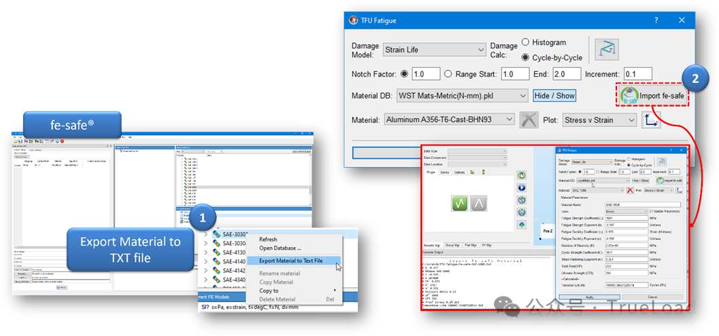719x336 pixels.
Task: Select the Histogram radio button in the large dialog
Action: click(525, 42)
